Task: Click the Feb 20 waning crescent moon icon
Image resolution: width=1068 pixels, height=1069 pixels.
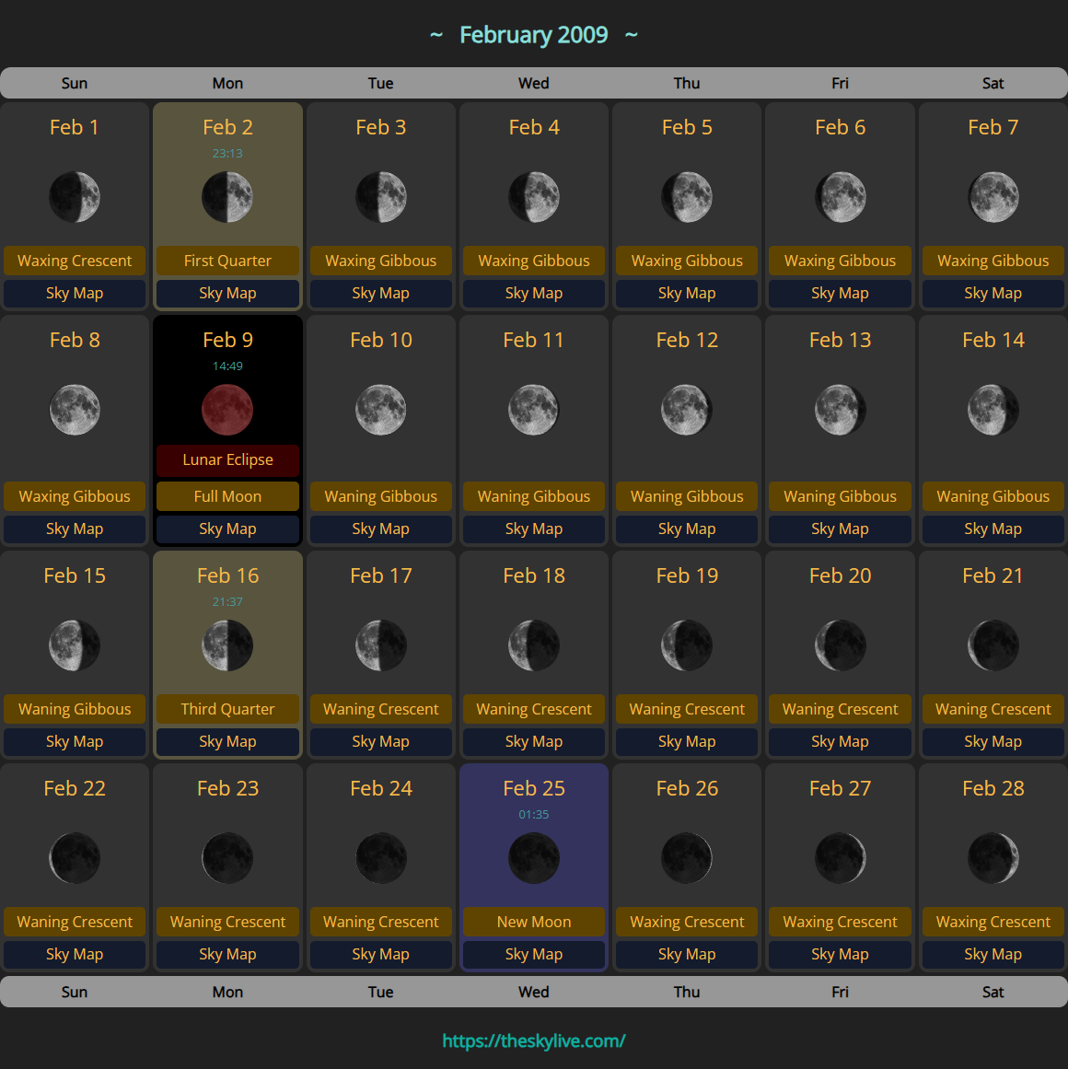Action: [x=840, y=645]
